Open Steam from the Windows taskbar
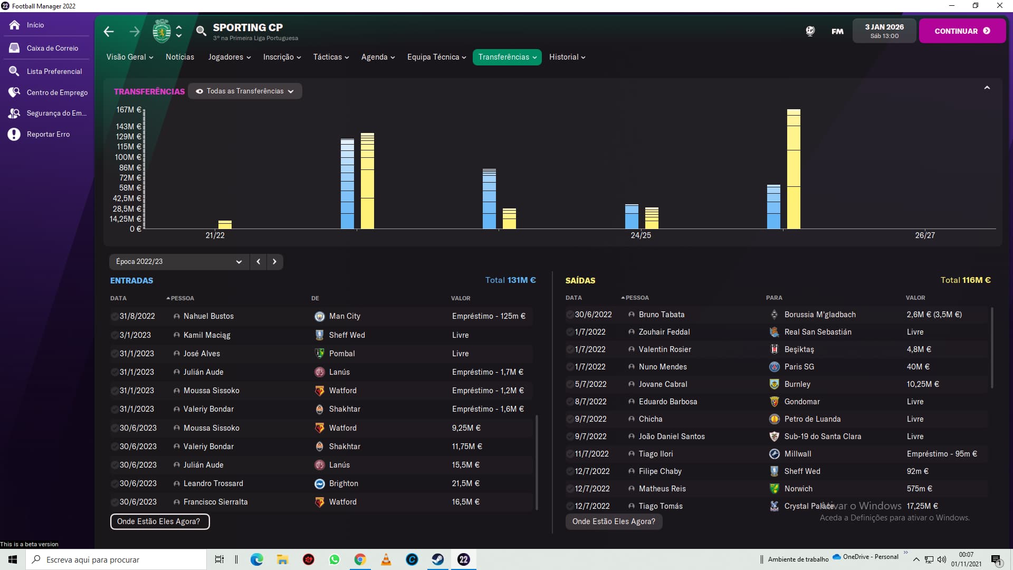1013x570 pixels. pyautogui.click(x=437, y=559)
